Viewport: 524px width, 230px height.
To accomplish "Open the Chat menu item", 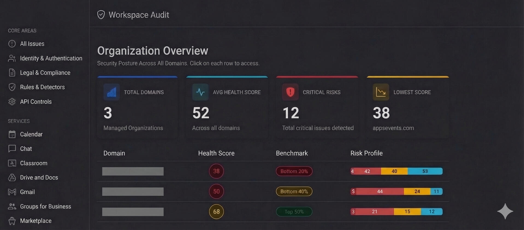I will pos(26,149).
